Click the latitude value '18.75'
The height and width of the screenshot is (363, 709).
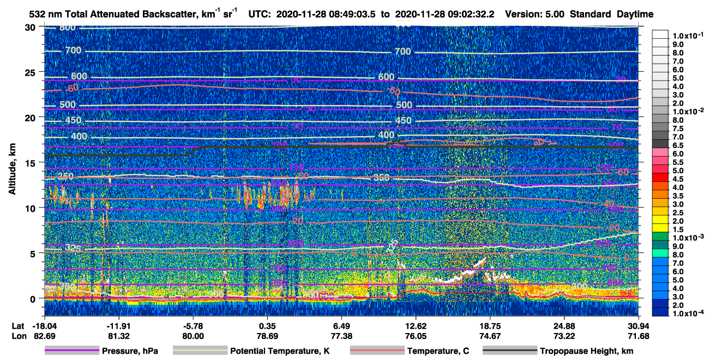pos(490,325)
